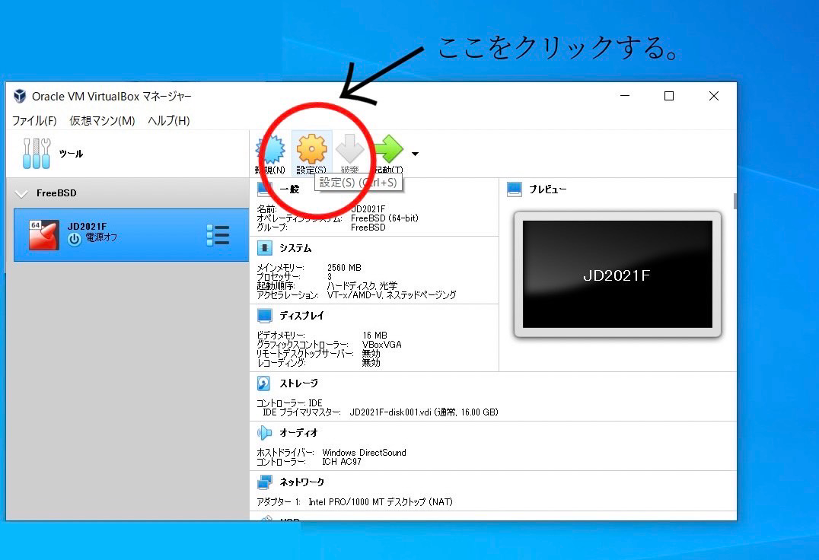Click the New (新規) machine icon

coord(269,150)
